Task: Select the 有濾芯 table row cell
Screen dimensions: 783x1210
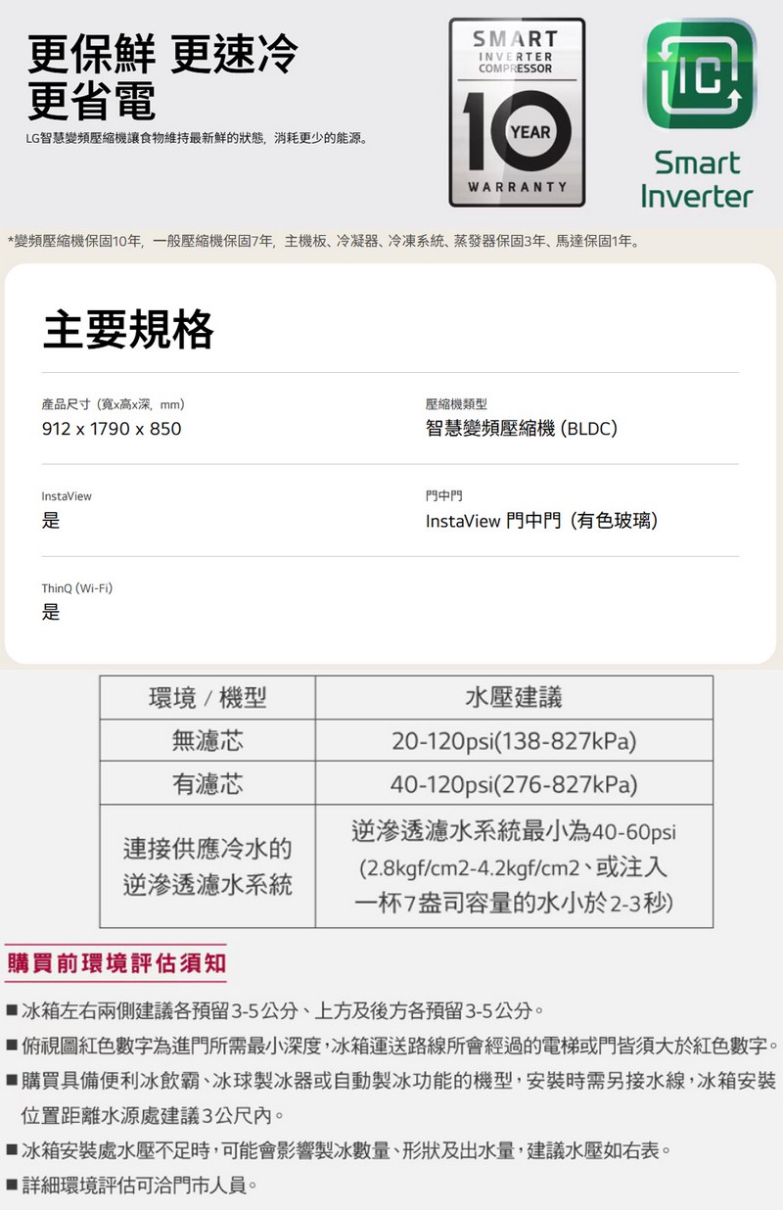Action: tap(207, 785)
